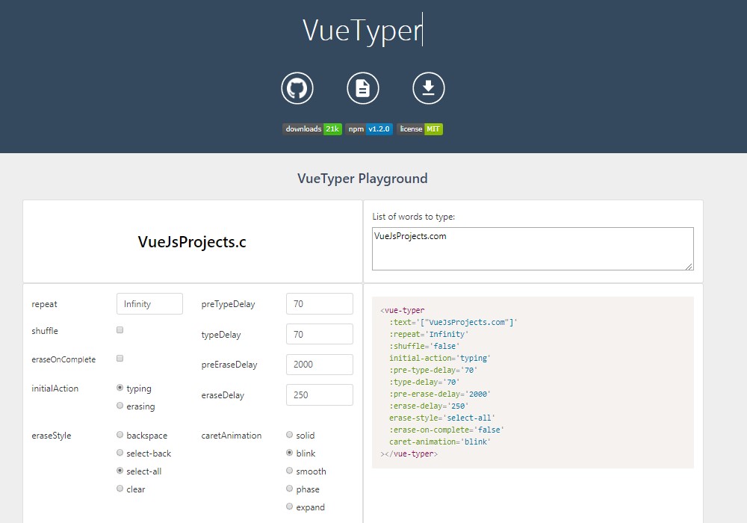Viewport: 747px width, 523px height.
Task: Set caretAnimation to blink
Action: (x=290, y=453)
